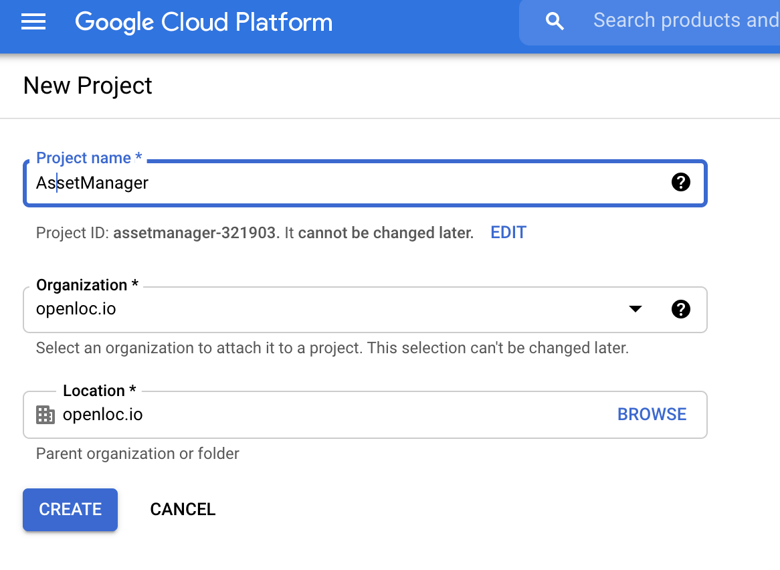Click the dropdown arrow next to openloc.io
Image resolution: width=780 pixels, height=570 pixels.
click(634, 309)
